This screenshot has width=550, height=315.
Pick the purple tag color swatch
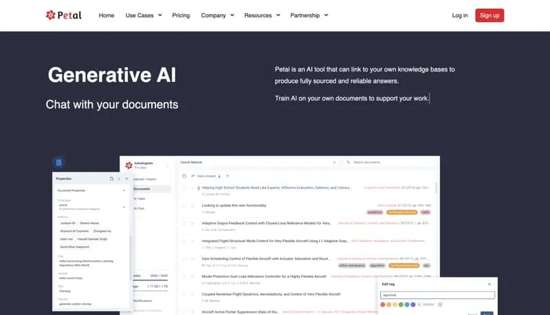coord(413,305)
